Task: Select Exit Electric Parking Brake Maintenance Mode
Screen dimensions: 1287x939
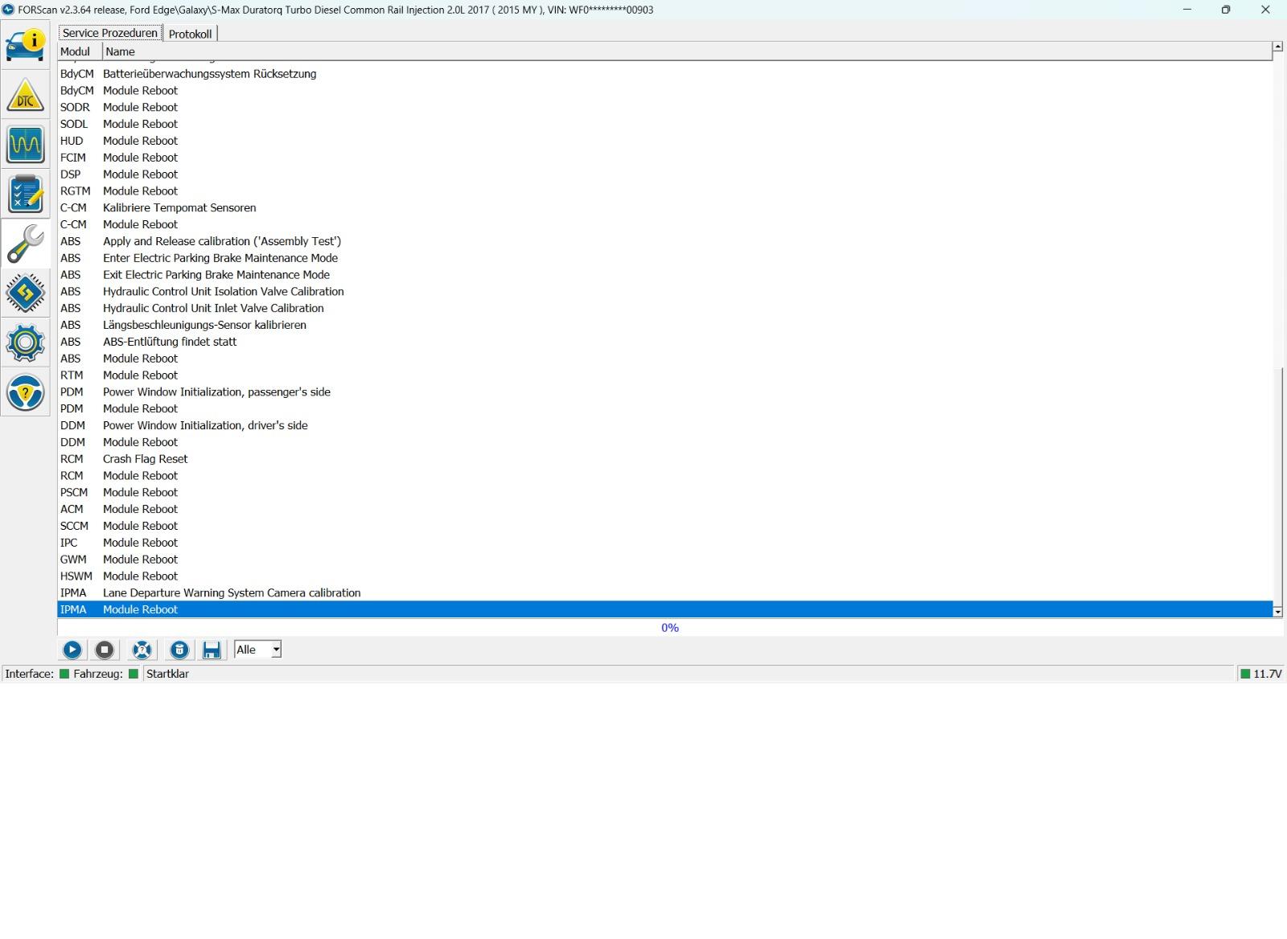Action: pyautogui.click(x=665, y=275)
